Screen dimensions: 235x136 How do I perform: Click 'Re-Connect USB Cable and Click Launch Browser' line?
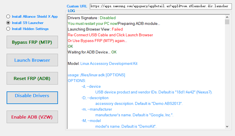click(110, 35)
